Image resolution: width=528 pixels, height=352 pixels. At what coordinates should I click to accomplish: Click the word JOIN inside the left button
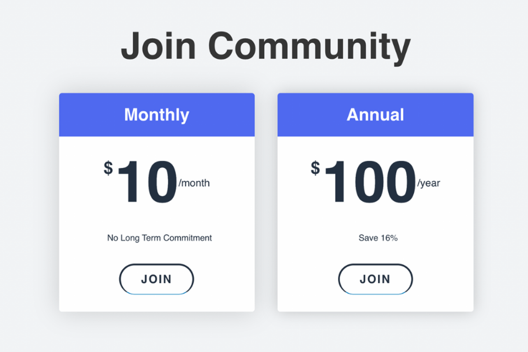click(156, 279)
